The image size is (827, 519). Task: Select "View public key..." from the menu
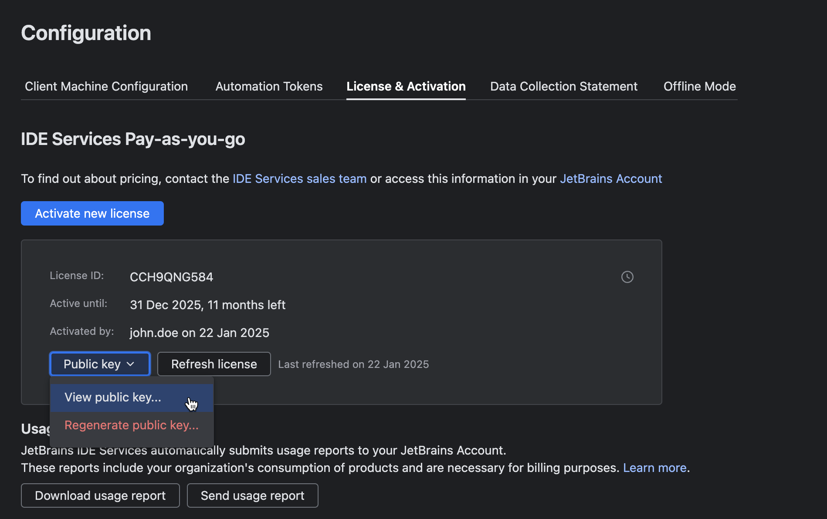(x=113, y=397)
